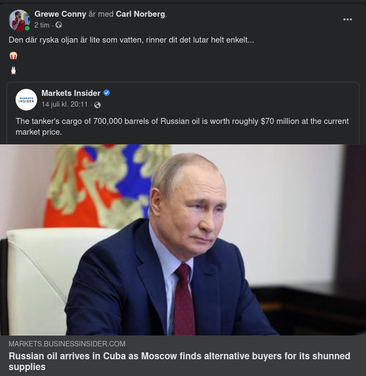
Task: Open the "14 juli kl. 20:11" timestamp
Action: click(x=65, y=105)
